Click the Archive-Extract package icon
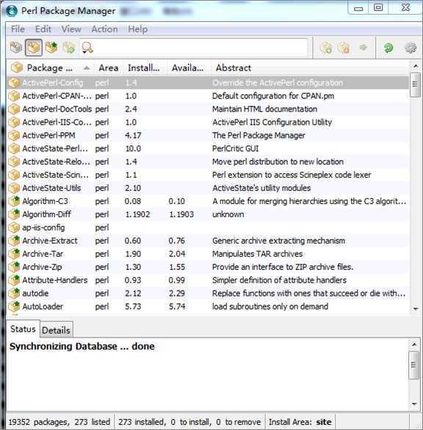Image resolution: width=423 pixels, height=430 pixels. (14, 241)
